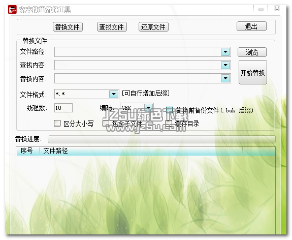Toggle the 缓存目录 checkbox

pos(169,123)
